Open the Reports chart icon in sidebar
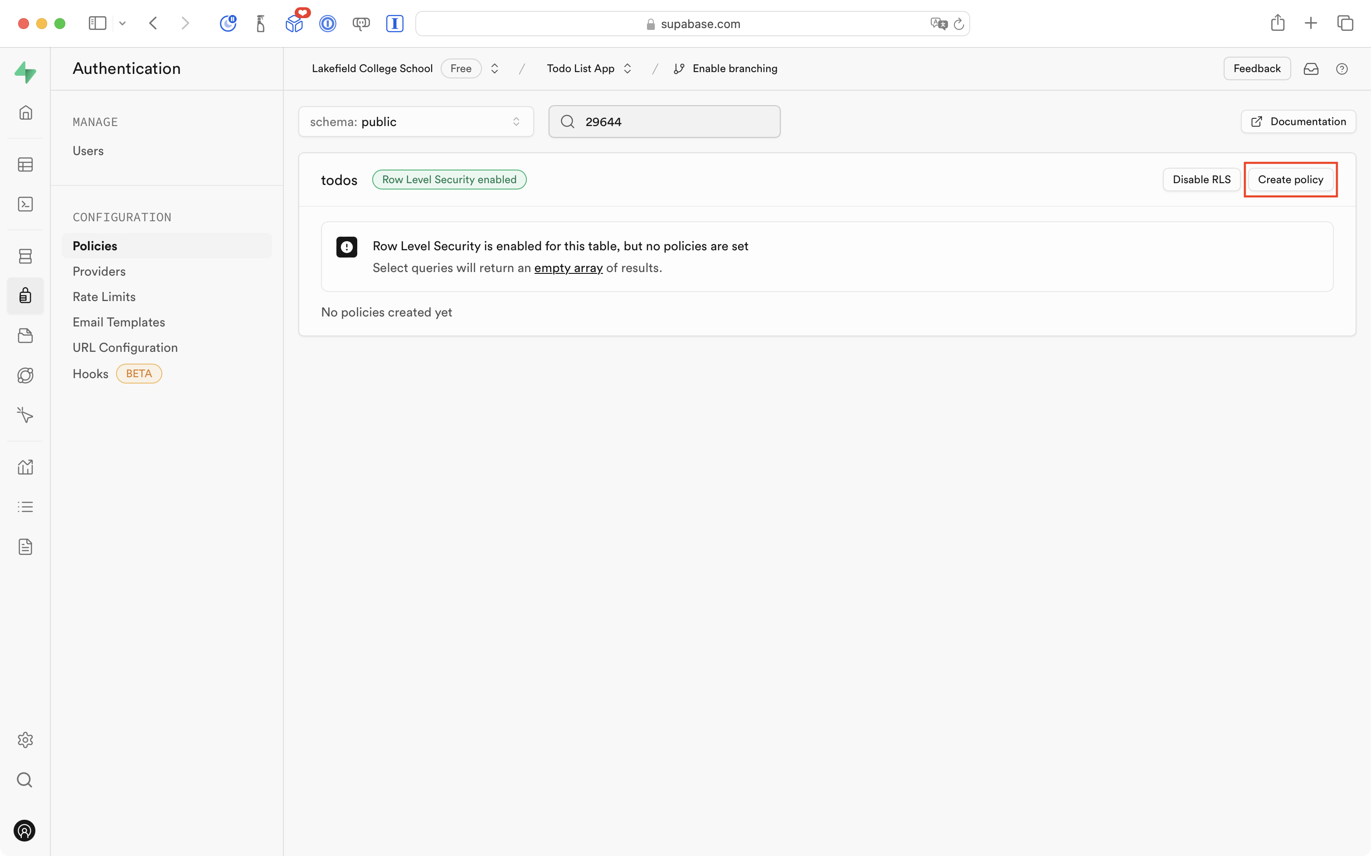Screen dimensions: 1371x856 coord(25,467)
